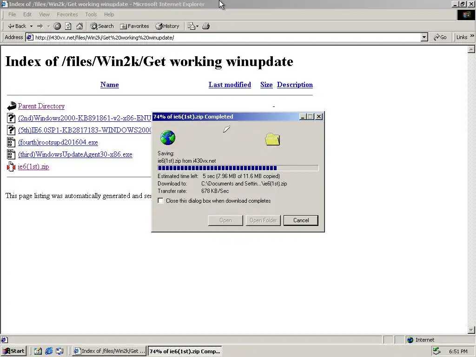This screenshot has width=476, height=357.
Task: Enable close dialog when download completes
Action: (x=160, y=201)
